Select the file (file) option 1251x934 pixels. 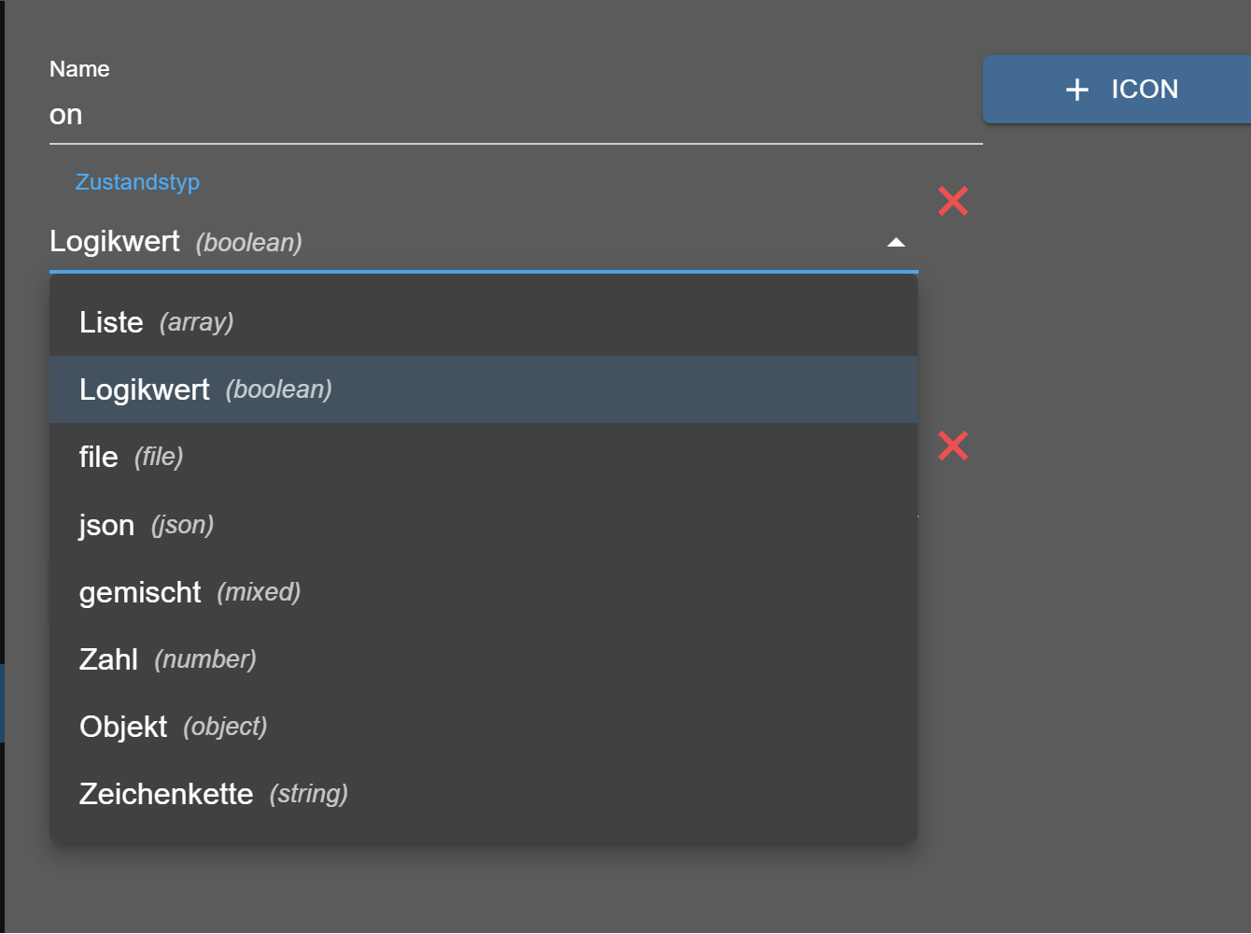click(x=131, y=457)
